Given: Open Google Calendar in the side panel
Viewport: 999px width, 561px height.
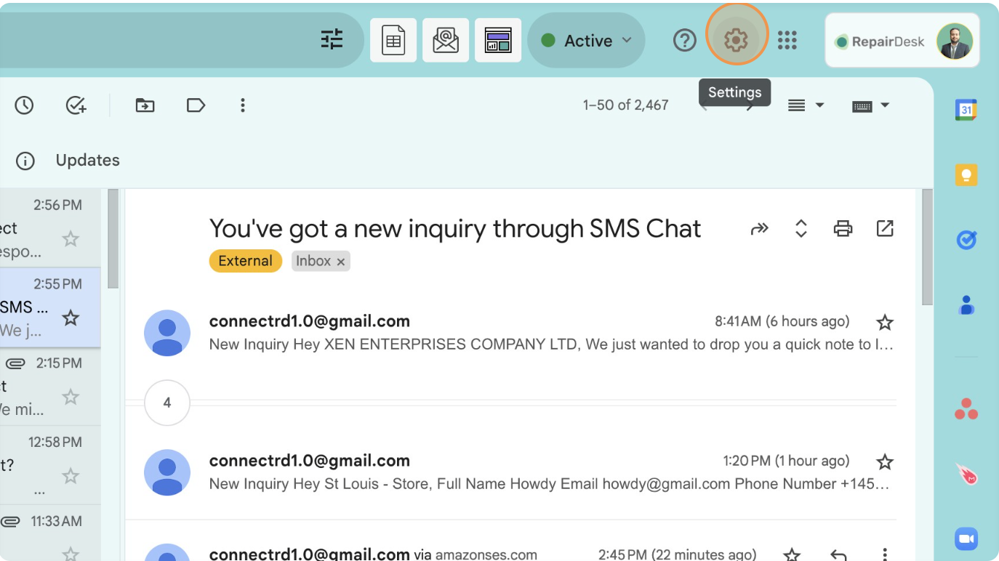Looking at the screenshot, I should [966, 110].
